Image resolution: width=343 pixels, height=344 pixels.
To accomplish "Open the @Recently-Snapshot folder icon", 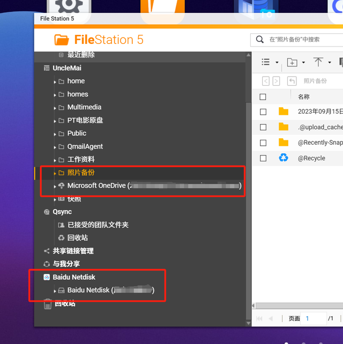I will (284, 143).
